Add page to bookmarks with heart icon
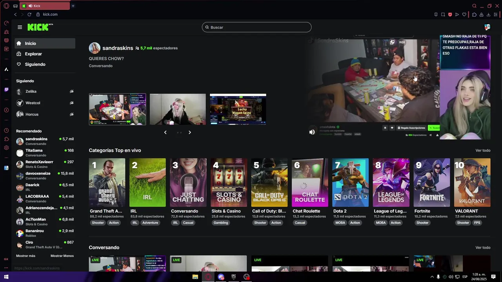The height and width of the screenshot is (282, 502). coord(464,14)
